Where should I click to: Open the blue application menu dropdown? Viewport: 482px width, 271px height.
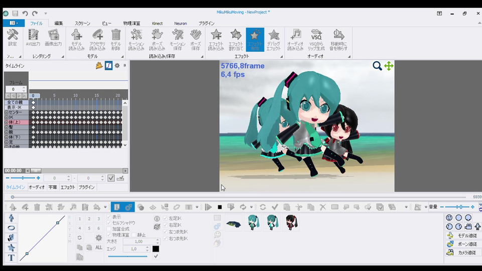pyautogui.click(x=14, y=23)
